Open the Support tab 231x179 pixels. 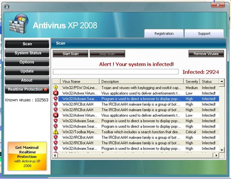tap(204, 34)
